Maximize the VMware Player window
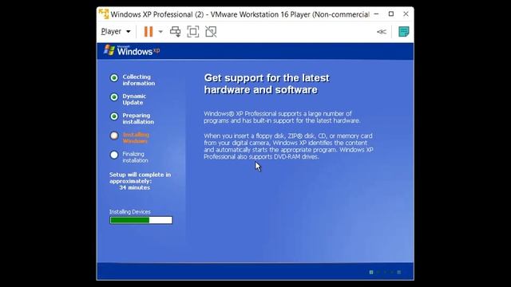 click(391, 14)
